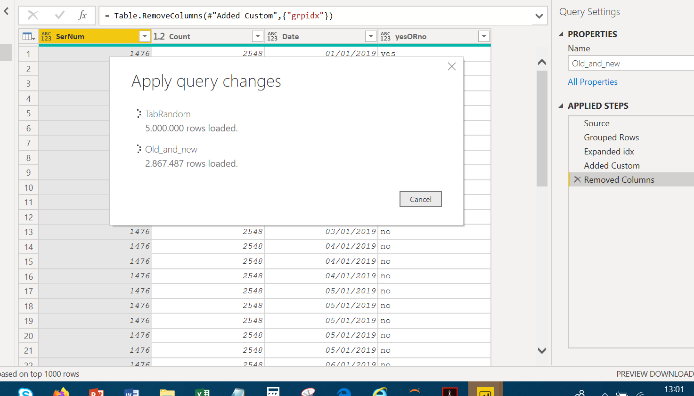The width and height of the screenshot is (694, 396).
Task: Open PowerPoint from the taskbar
Action: tap(97, 392)
